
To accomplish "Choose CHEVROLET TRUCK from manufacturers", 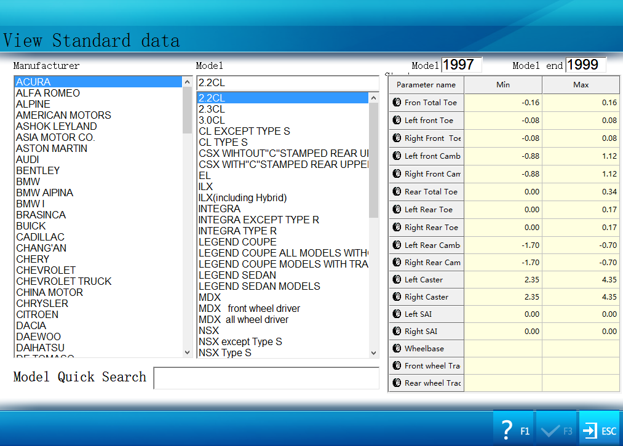I will [64, 281].
